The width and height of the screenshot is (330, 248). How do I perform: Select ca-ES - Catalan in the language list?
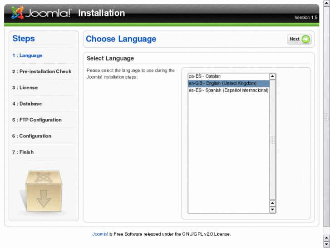(x=229, y=76)
